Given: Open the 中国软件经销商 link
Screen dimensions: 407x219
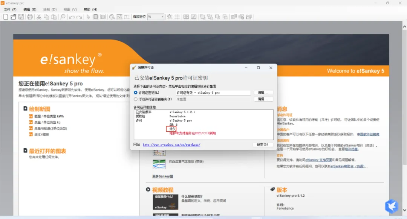Looking at the screenshot, I should 368,134.
